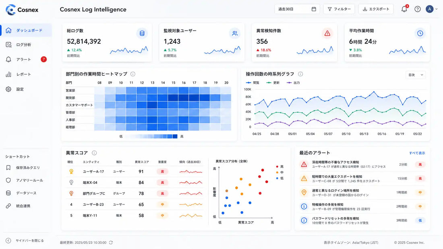Image resolution: width=443 pixels, height=249 pixels.
Task: Open the フィルター button
Action: point(339,9)
